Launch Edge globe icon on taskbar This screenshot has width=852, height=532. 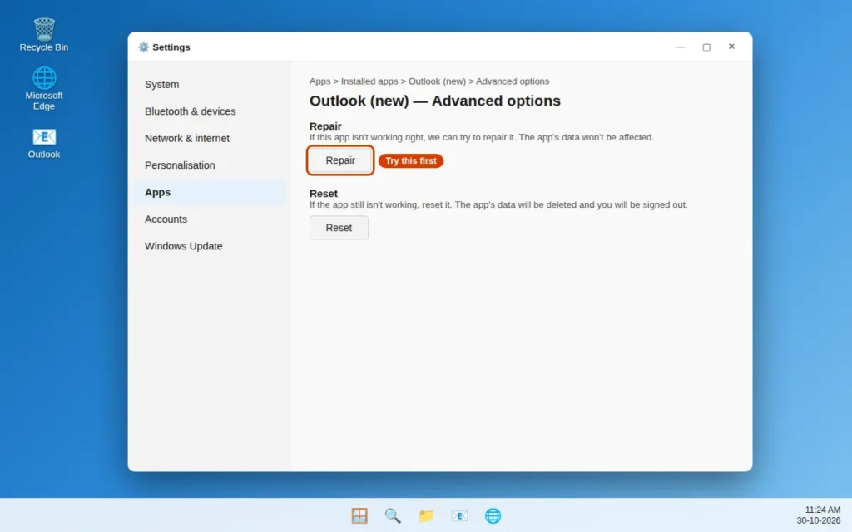(493, 515)
